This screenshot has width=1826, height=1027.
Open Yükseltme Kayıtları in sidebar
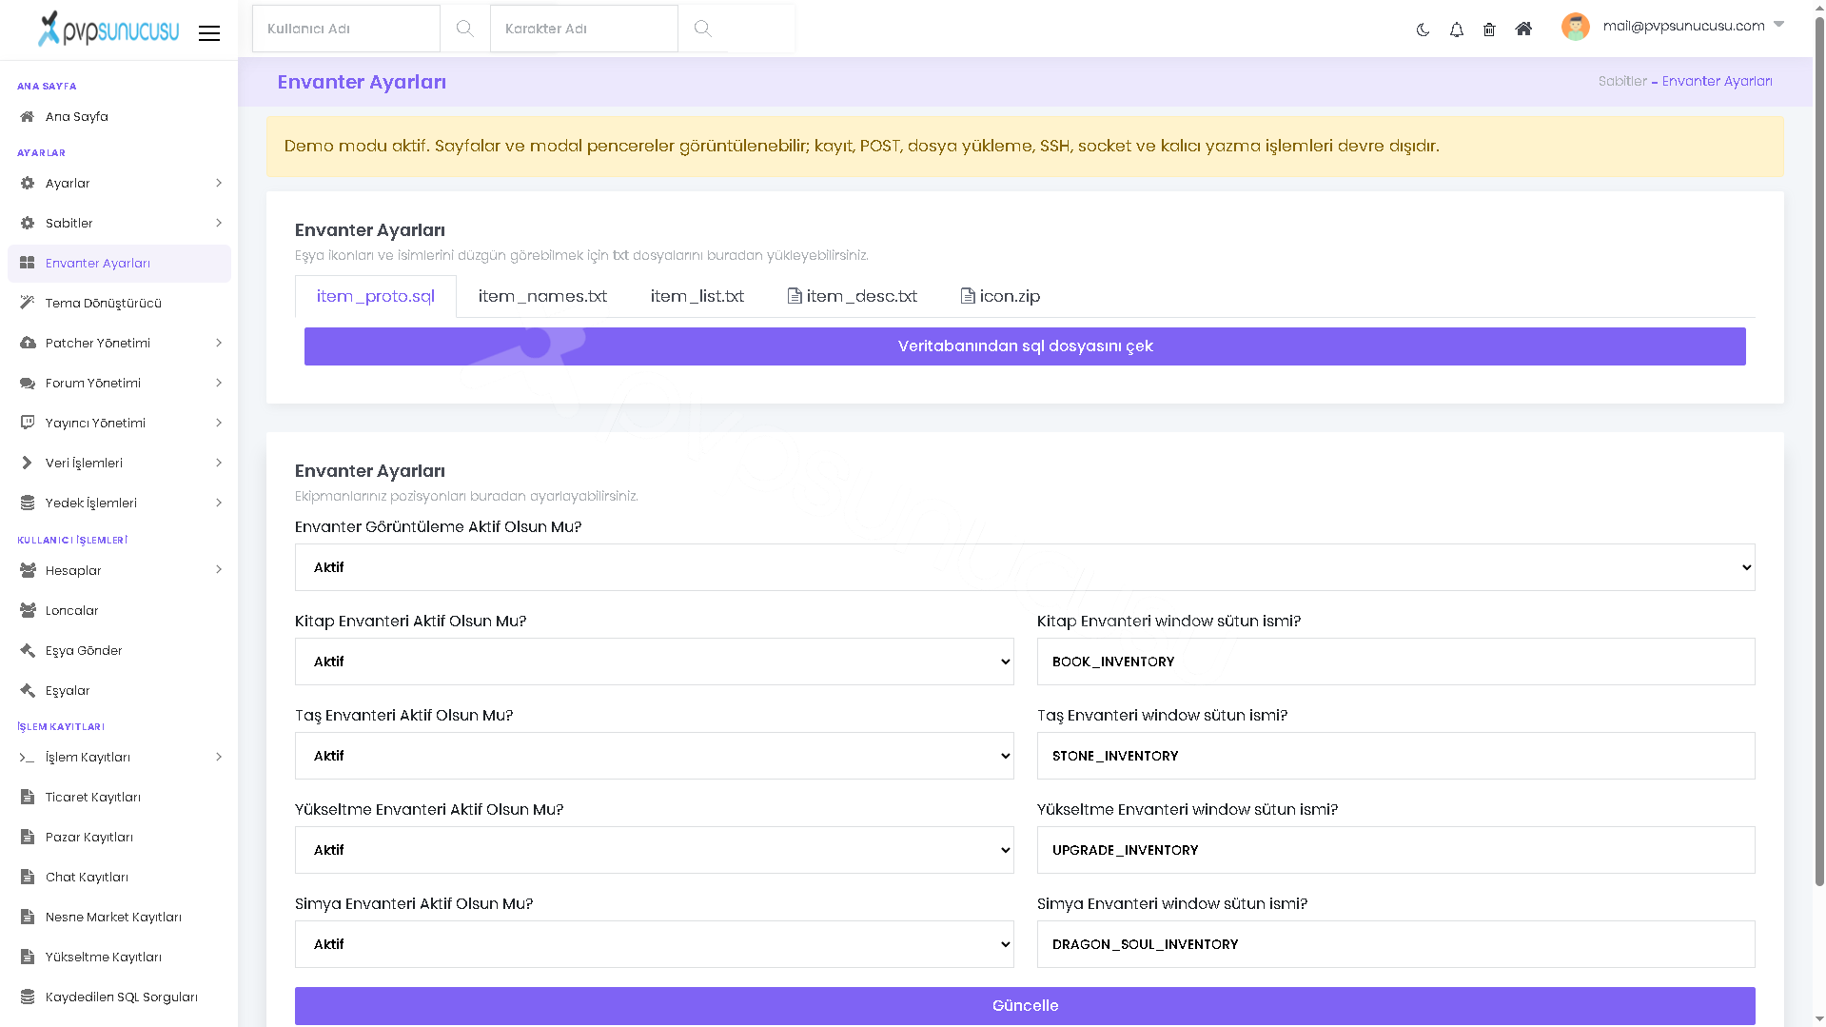(x=119, y=958)
